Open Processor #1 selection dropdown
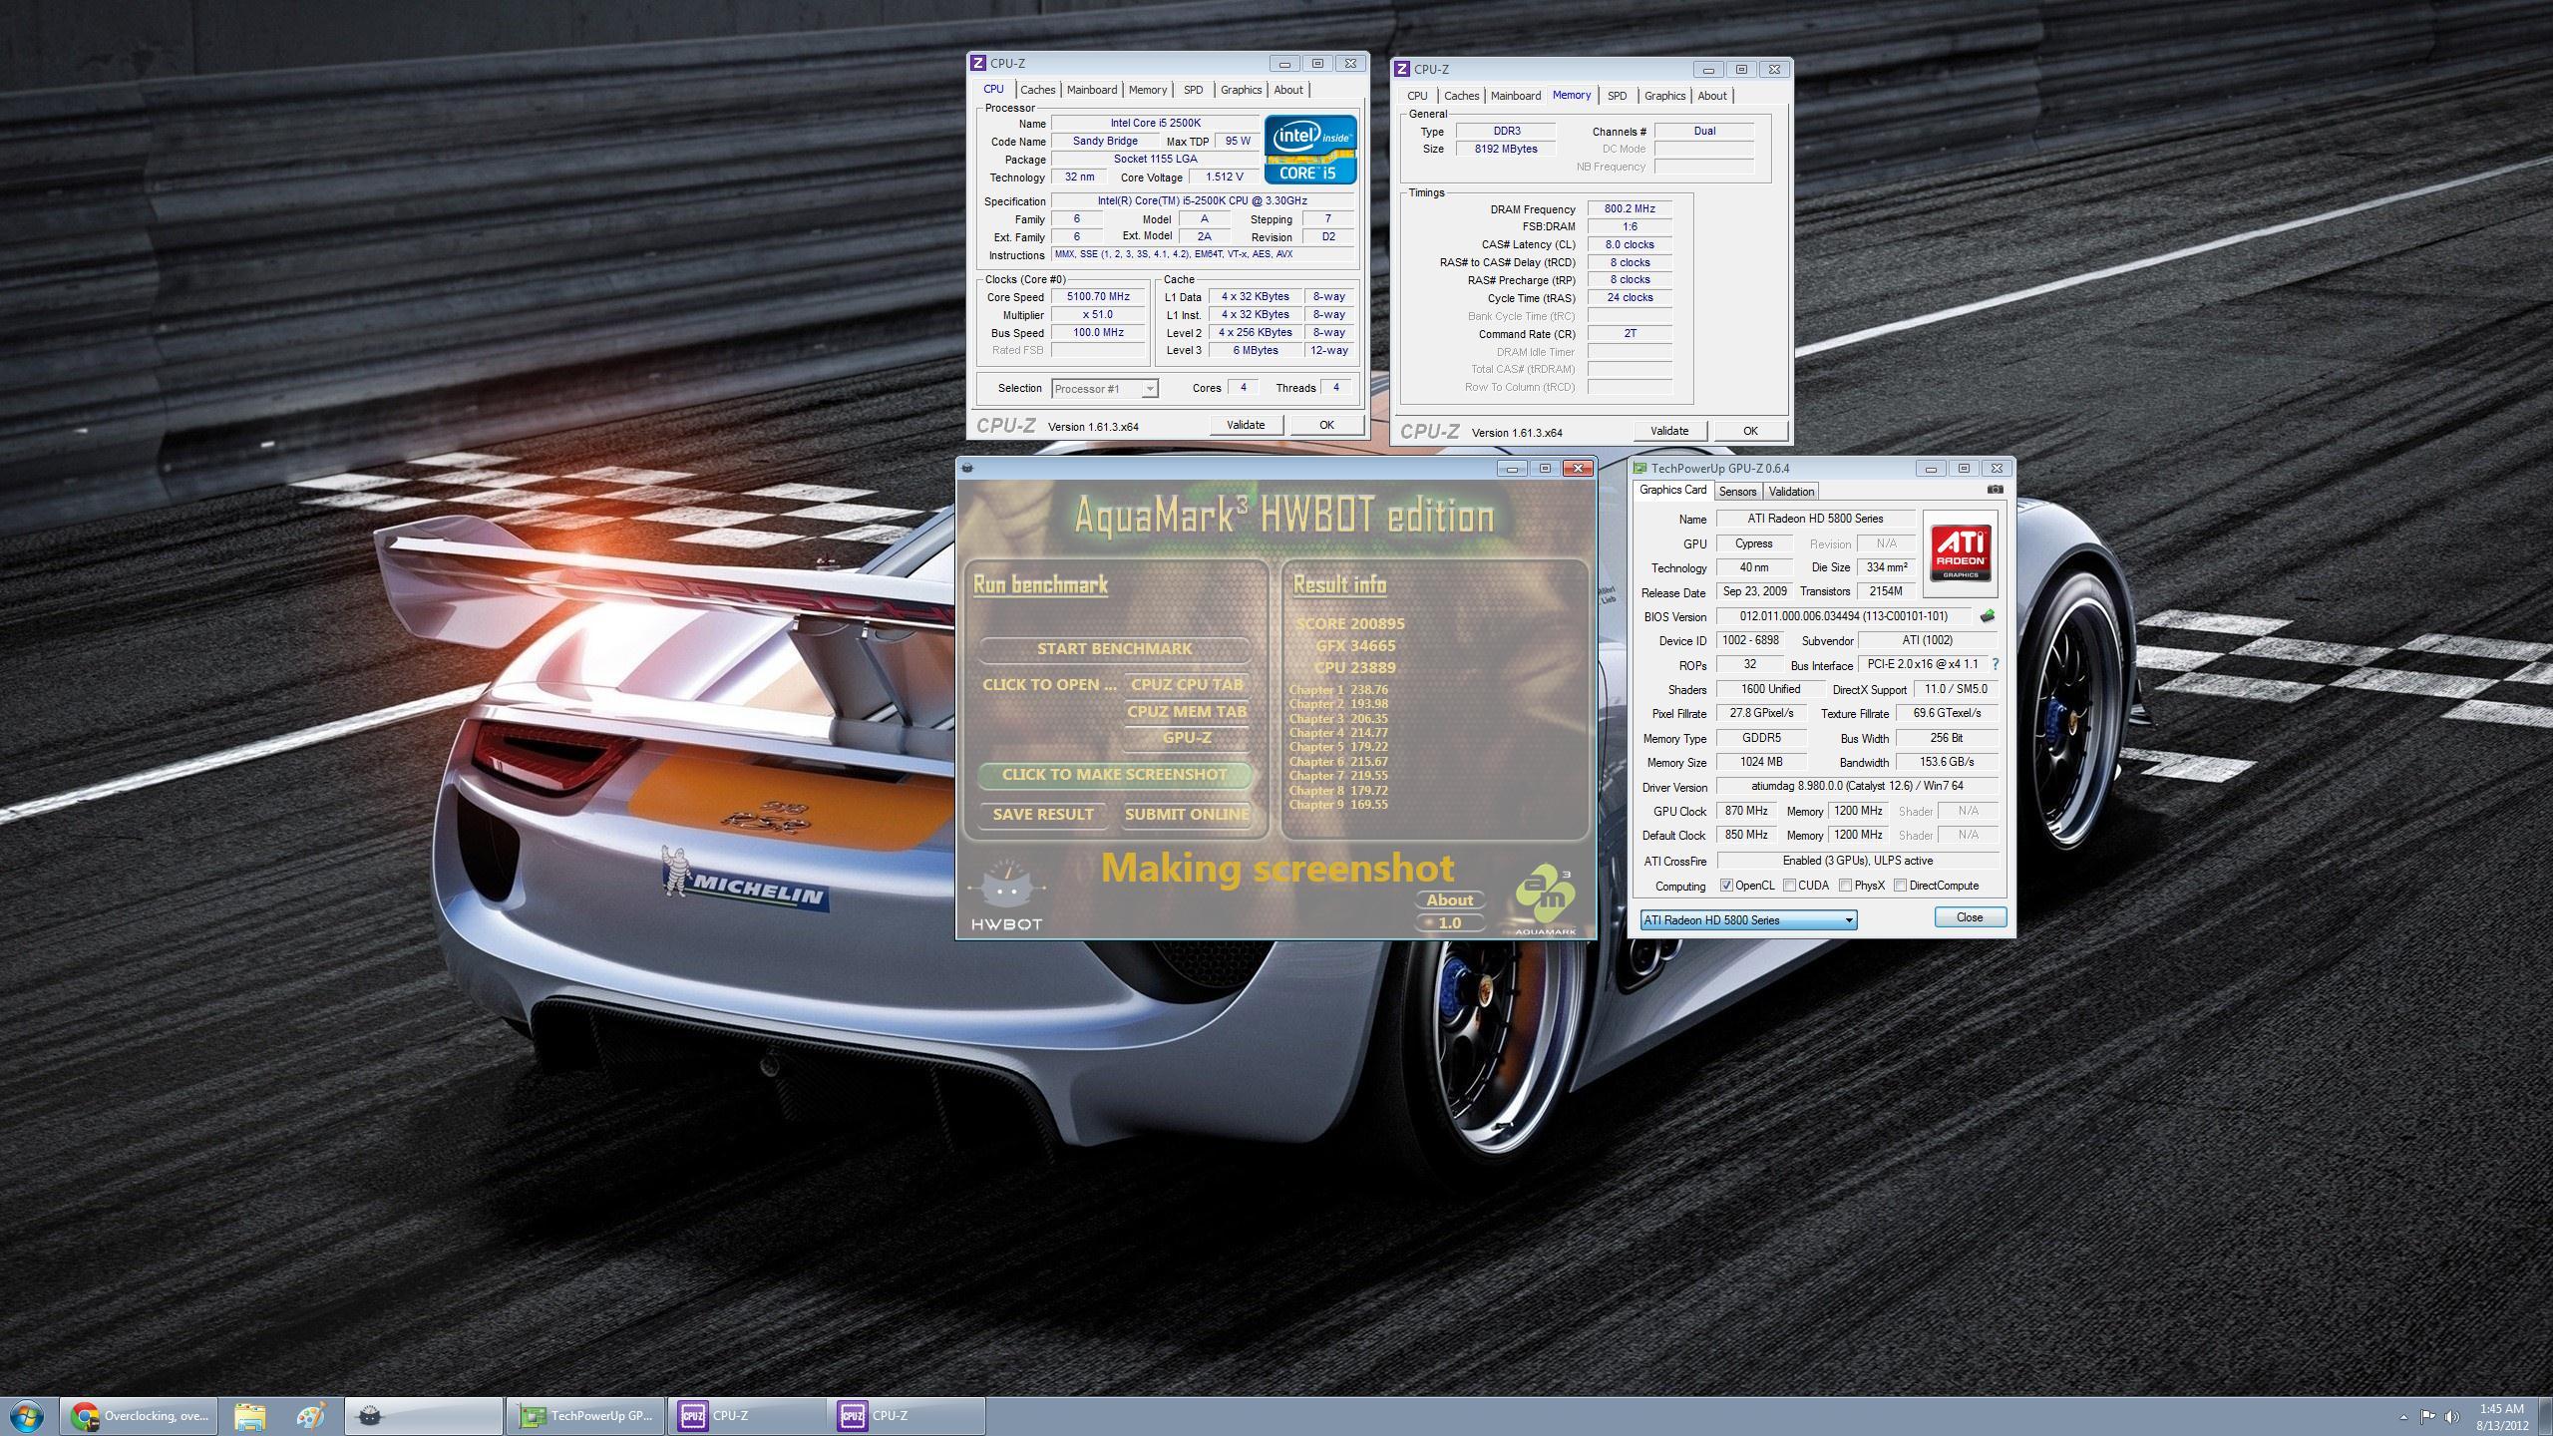This screenshot has width=2553, height=1436. pyautogui.click(x=1105, y=389)
